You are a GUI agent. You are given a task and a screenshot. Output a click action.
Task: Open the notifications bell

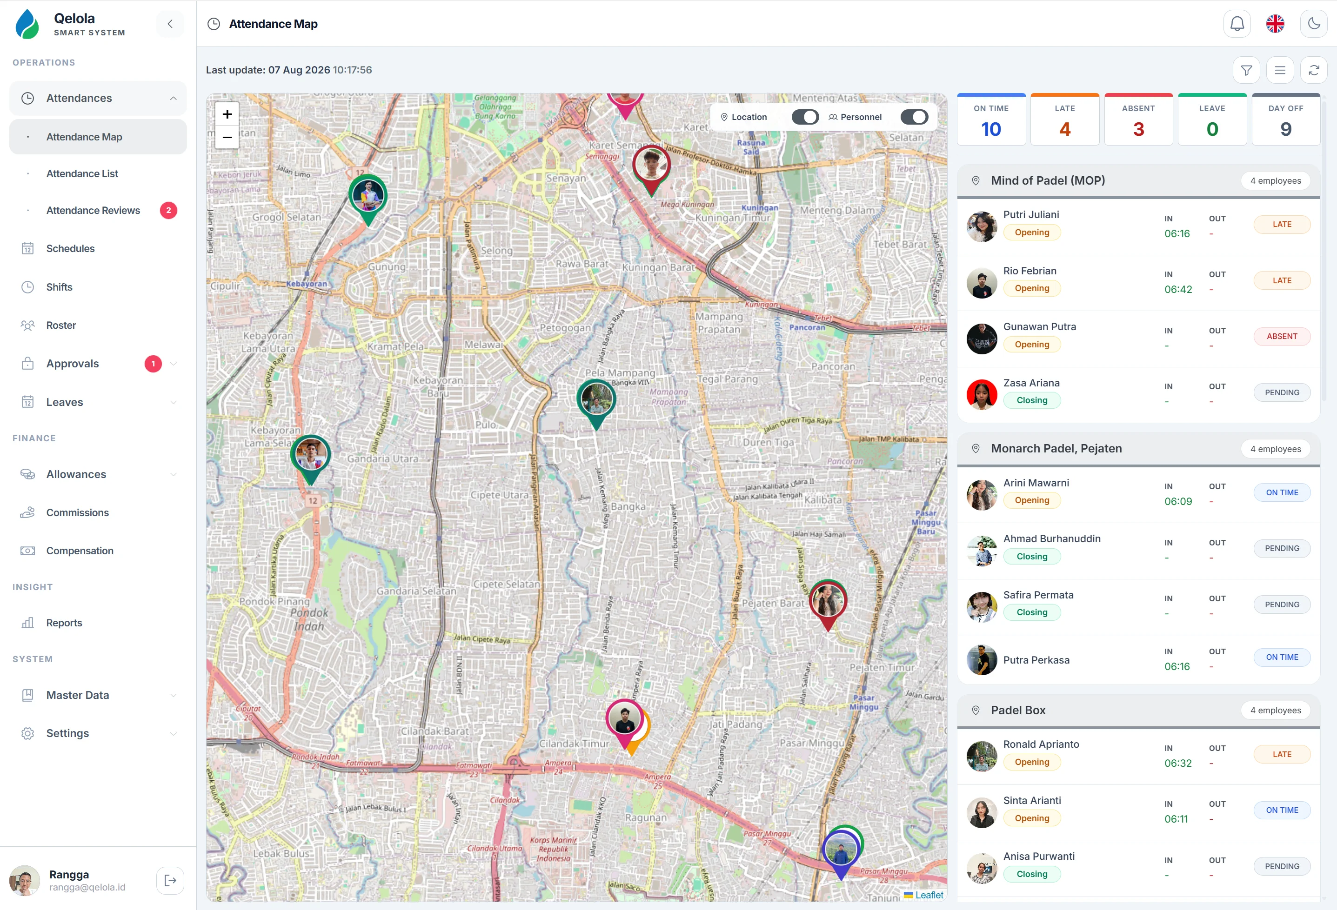1237,24
